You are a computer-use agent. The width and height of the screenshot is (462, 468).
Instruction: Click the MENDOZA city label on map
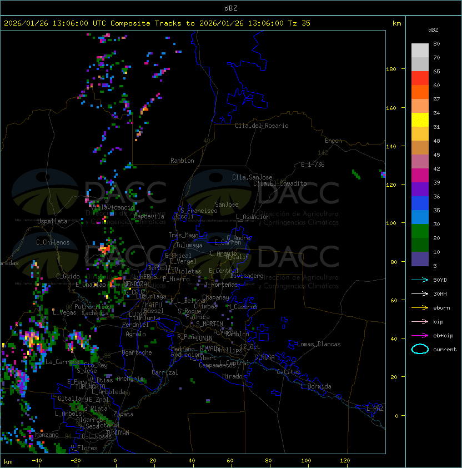[x=135, y=284]
